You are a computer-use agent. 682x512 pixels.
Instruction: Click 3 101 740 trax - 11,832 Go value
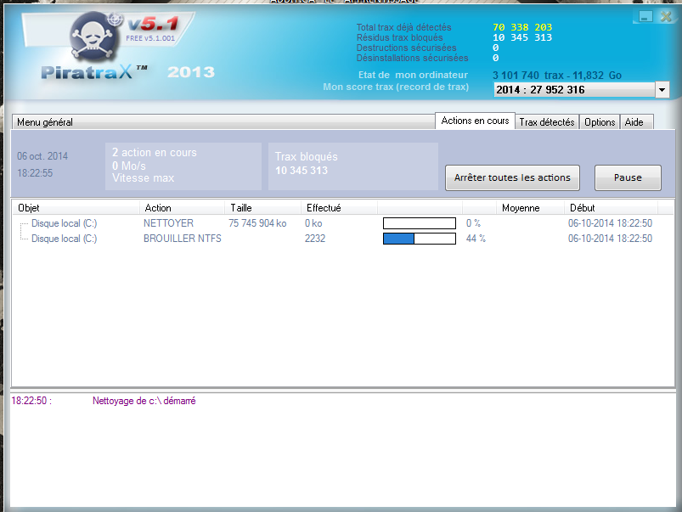pos(557,76)
